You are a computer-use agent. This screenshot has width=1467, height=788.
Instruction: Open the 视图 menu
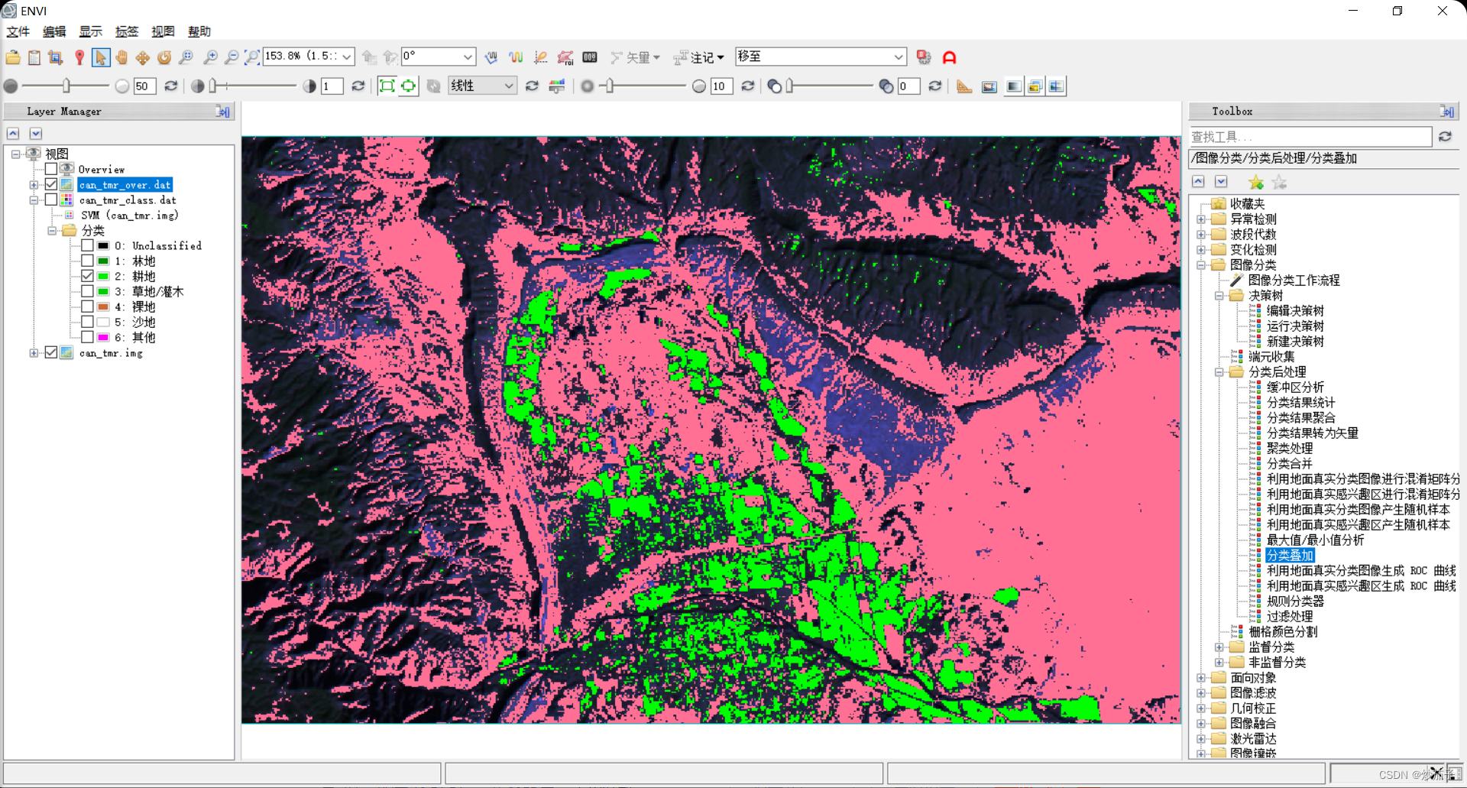click(x=163, y=31)
